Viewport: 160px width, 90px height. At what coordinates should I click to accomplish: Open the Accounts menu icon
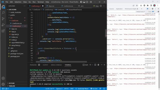point(3,78)
